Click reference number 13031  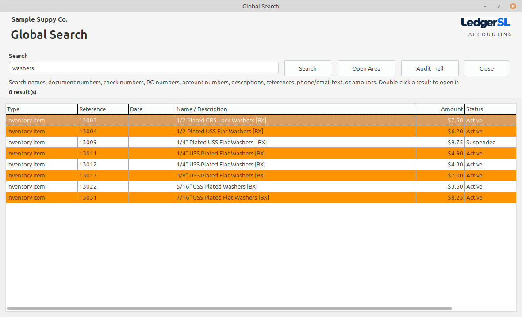click(x=88, y=197)
